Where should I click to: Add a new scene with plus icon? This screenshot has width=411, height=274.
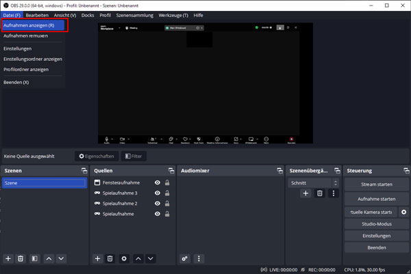click(8, 258)
